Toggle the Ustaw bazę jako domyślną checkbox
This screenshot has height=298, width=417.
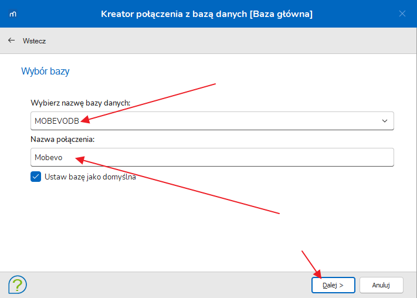[x=36, y=177]
